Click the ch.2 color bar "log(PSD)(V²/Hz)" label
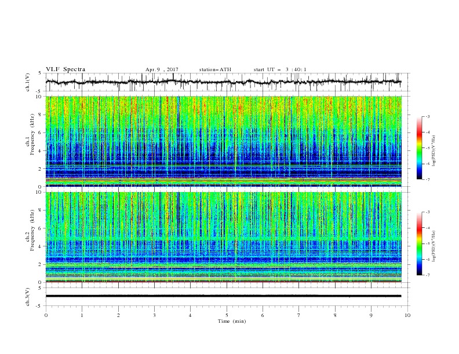 (x=434, y=246)
